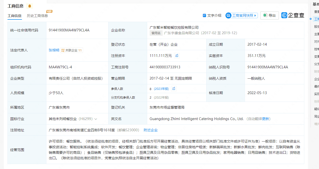Select the highlighted 工商 item in right sidebar
The height and width of the screenshot is (169, 319).
[316, 19]
